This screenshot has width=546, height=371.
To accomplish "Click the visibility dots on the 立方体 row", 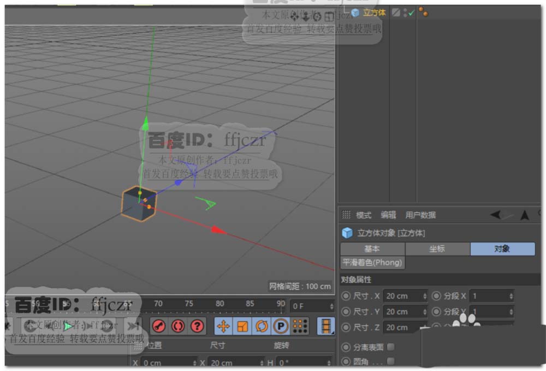I will [405, 13].
